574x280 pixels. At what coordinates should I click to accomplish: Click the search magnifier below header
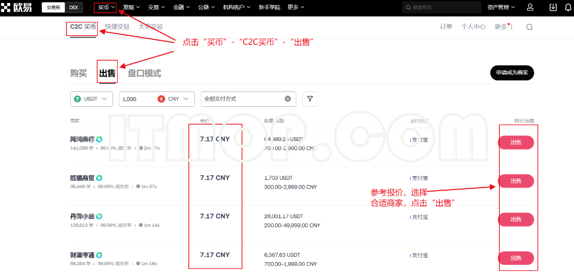529,27
